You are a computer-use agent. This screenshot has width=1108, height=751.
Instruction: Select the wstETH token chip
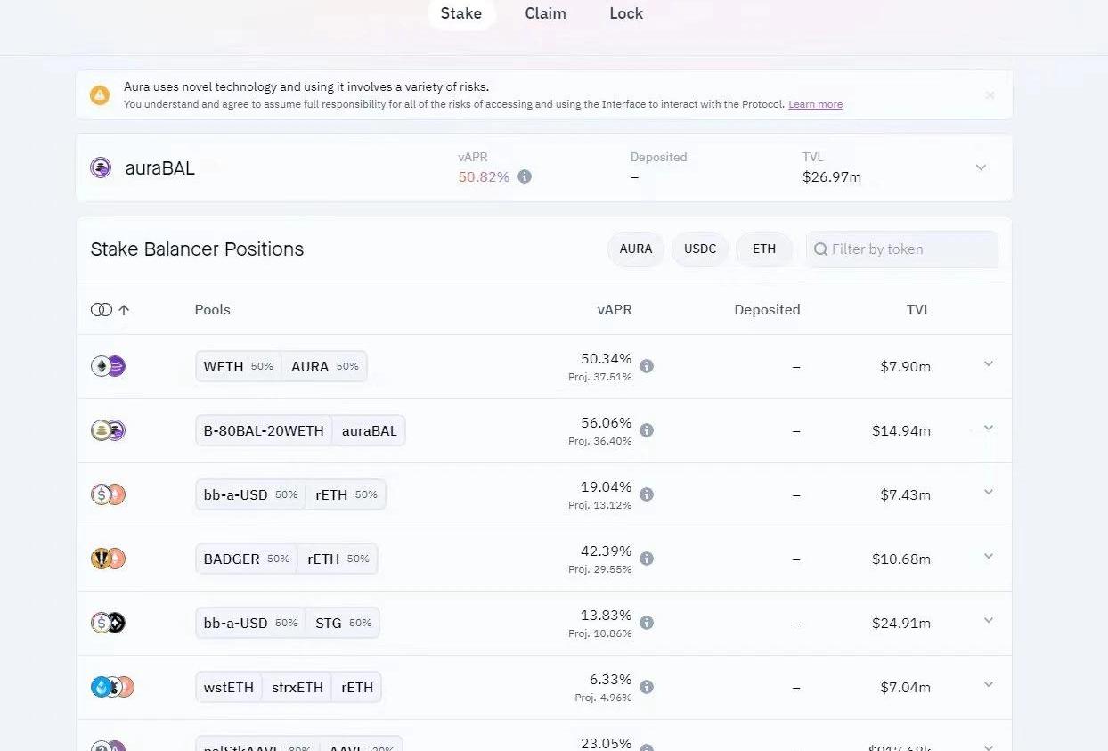[229, 687]
